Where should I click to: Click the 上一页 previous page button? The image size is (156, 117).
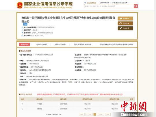(89, 114)
